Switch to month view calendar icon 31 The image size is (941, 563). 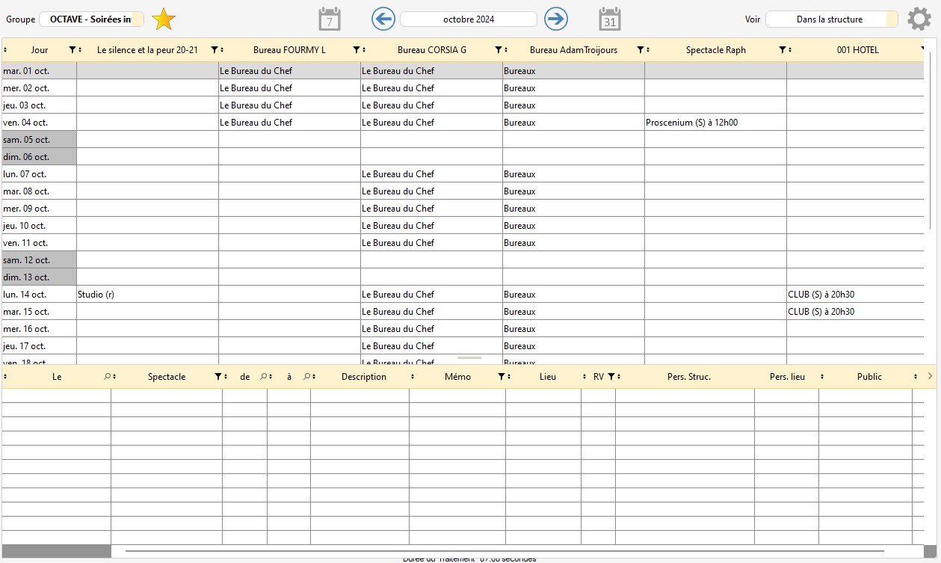click(x=610, y=19)
